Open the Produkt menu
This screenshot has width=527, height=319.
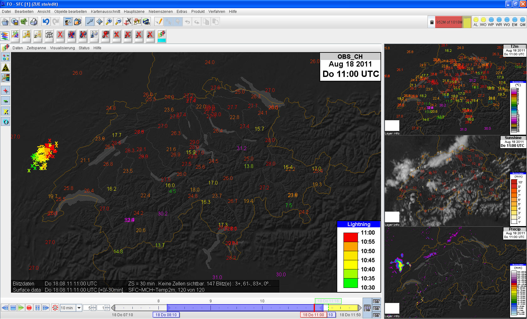[x=198, y=12]
